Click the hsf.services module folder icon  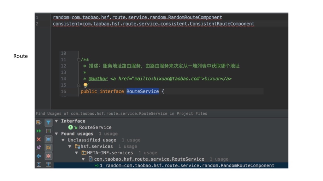[x=77, y=146]
